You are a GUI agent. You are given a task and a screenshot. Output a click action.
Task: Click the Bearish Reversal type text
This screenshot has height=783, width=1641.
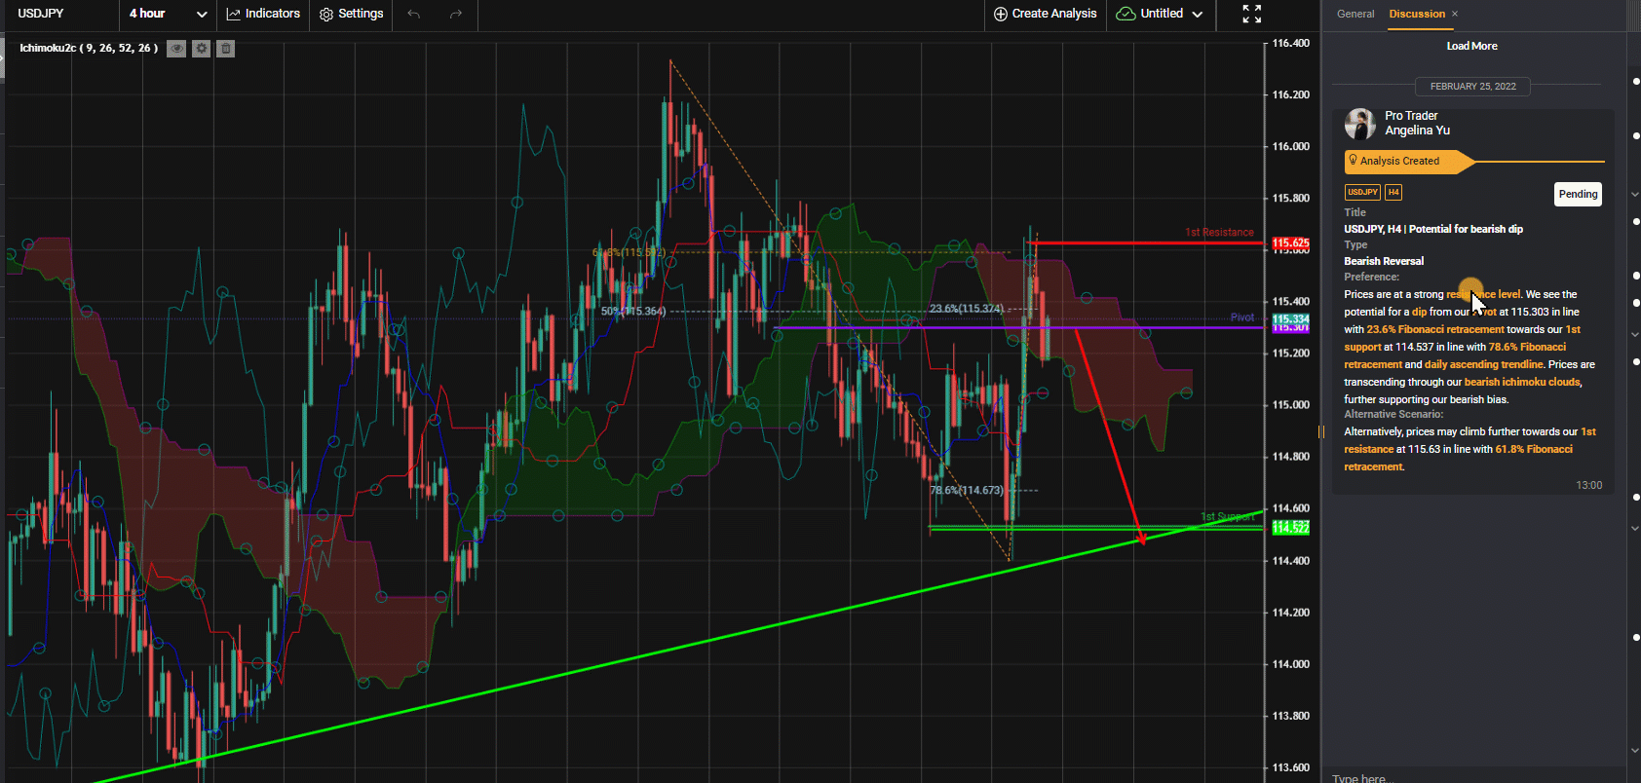pyautogui.click(x=1384, y=261)
